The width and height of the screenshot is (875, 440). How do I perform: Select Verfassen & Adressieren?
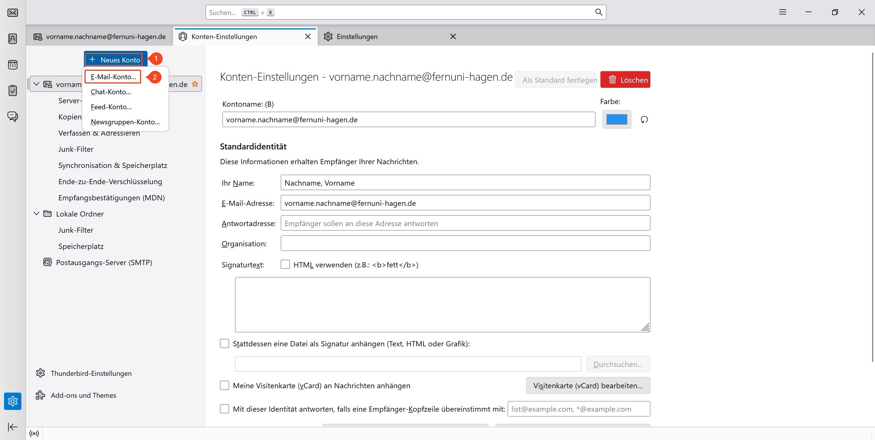click(x=99, y=133)
